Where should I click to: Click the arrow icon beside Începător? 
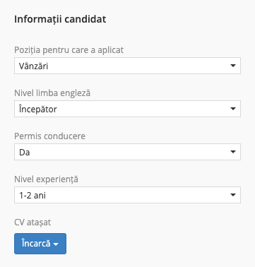tap(233, 109)
